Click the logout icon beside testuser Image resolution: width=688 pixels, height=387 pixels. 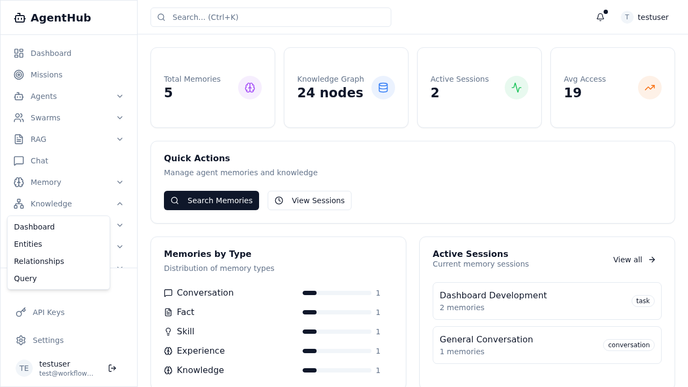coord(112,368)
